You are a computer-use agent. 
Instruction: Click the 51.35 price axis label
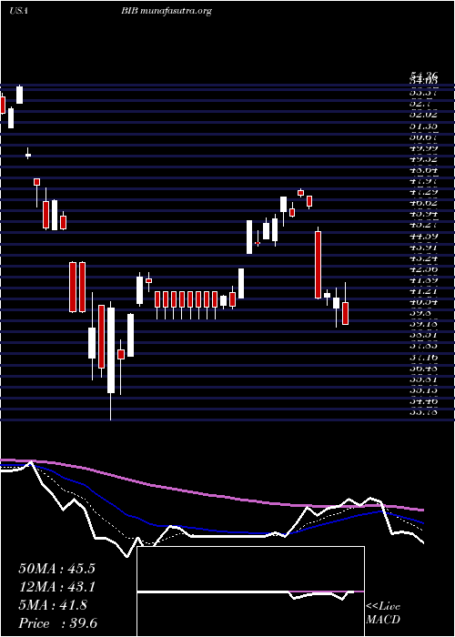423,126
